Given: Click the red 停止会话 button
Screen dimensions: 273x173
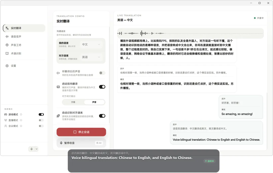Looking at the screenshot, I should (x=81, y=132).
